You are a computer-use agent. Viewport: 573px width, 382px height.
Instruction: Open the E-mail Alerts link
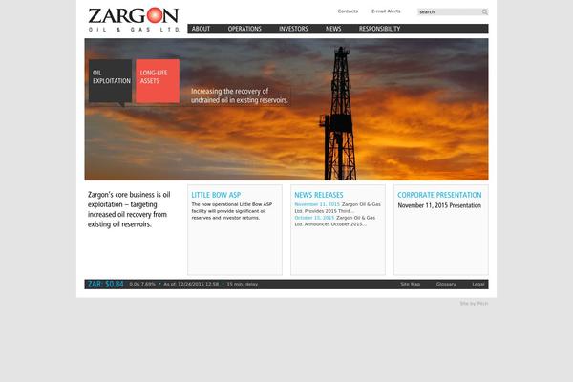tap(386, 11)
